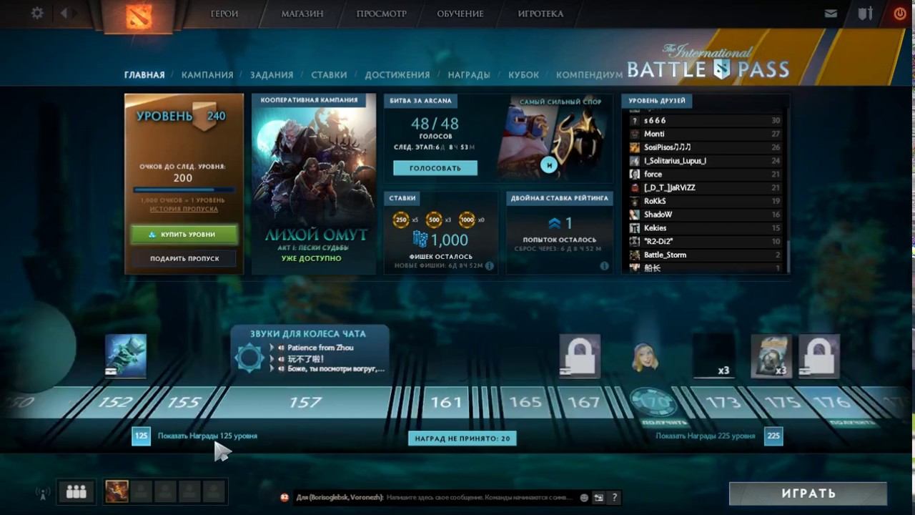Open the chat help question mark
This screenshot has height=515, width=915.
(x=614, y=498)
